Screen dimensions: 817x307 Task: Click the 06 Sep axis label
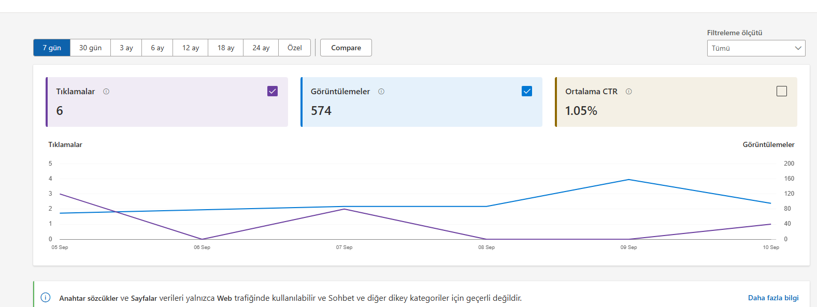[202, 247]
